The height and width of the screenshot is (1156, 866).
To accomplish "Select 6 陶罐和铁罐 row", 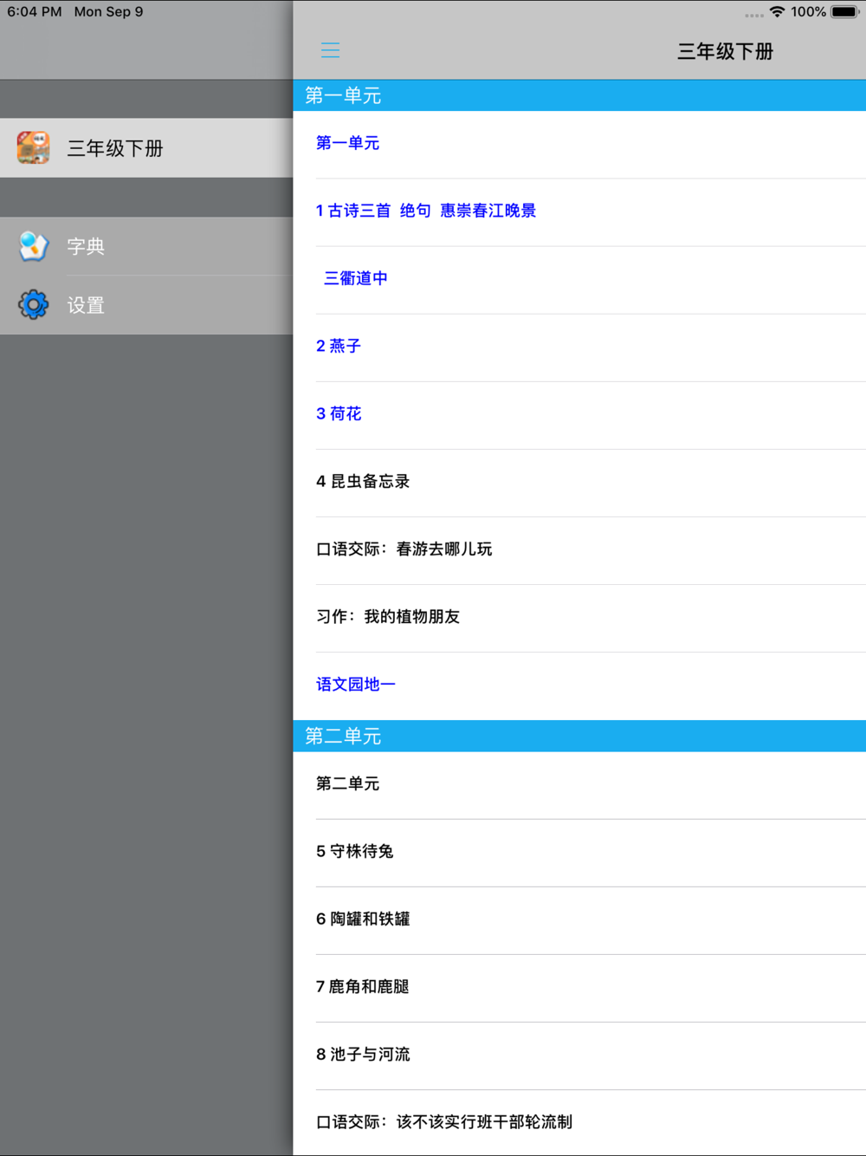I will coord(579,919).
